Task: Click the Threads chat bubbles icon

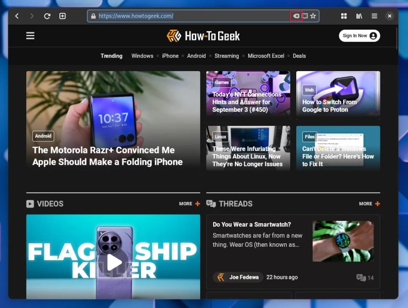Action: [x=211, y=204]
